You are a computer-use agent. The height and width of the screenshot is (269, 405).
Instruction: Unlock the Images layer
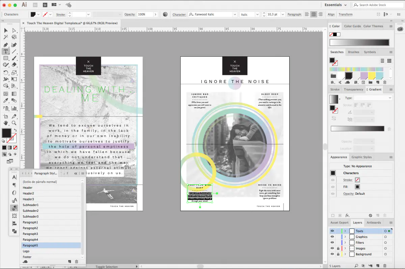coord(338,248)
